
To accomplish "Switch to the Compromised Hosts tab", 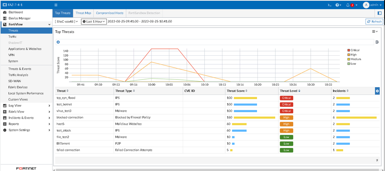I will 110,13.
